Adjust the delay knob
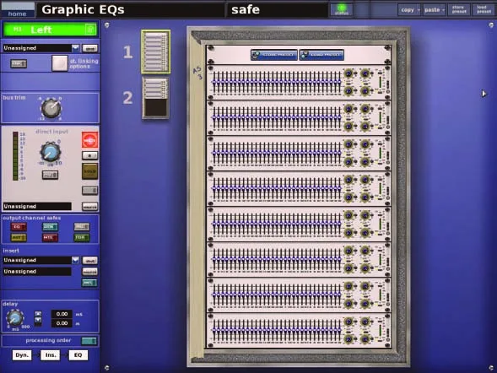 [14, 318]
